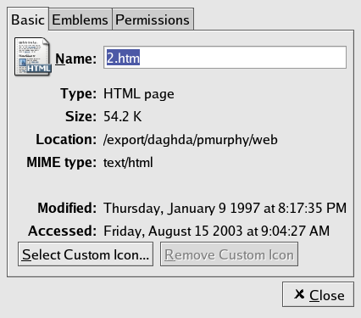361x318 pixels.
Task: Click the text/html MIME type value
Action: coord(128,163)
